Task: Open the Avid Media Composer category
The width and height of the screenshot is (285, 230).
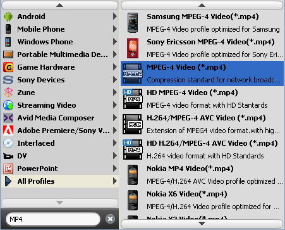Action: (60, 118)
